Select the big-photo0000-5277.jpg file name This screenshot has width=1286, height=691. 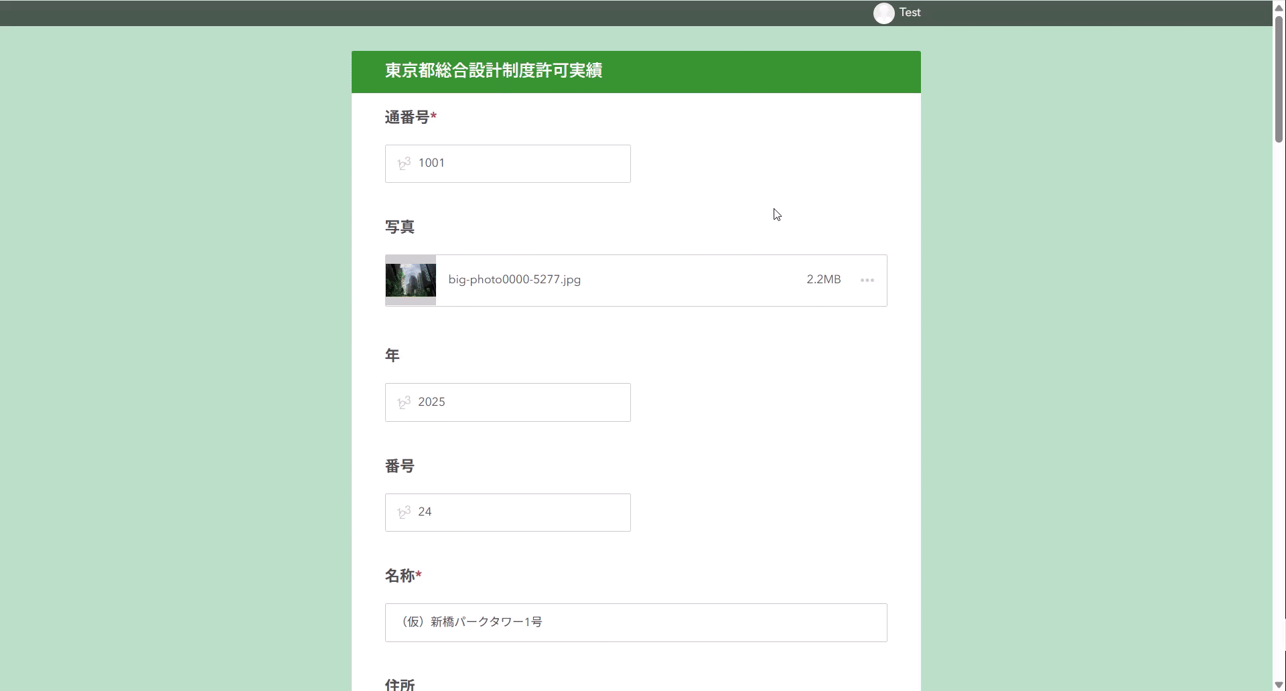click(514, 280)
